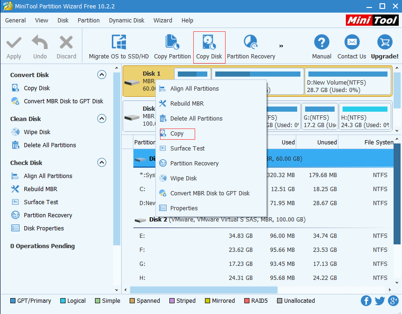Screen dimensions: 402x314
Task: Open the Twitter share icon
Action: coord(380,301)
